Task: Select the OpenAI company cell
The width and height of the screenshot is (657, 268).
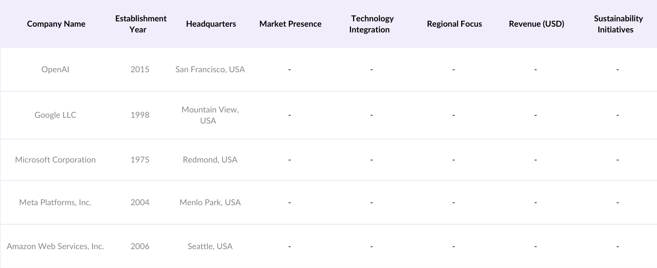Action: [x=55, y=69]
